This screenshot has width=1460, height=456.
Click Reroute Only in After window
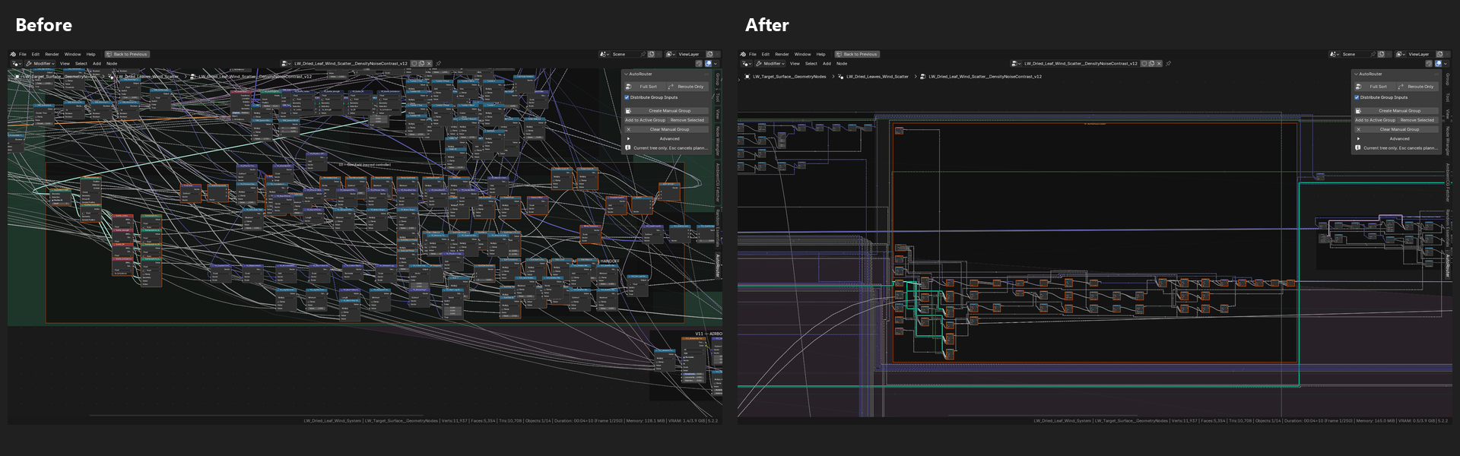(x=1417, y=87)
